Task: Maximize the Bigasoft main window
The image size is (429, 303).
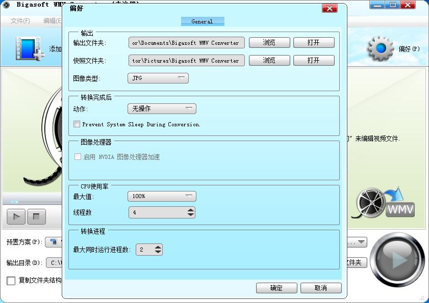Action: point(393,5)
